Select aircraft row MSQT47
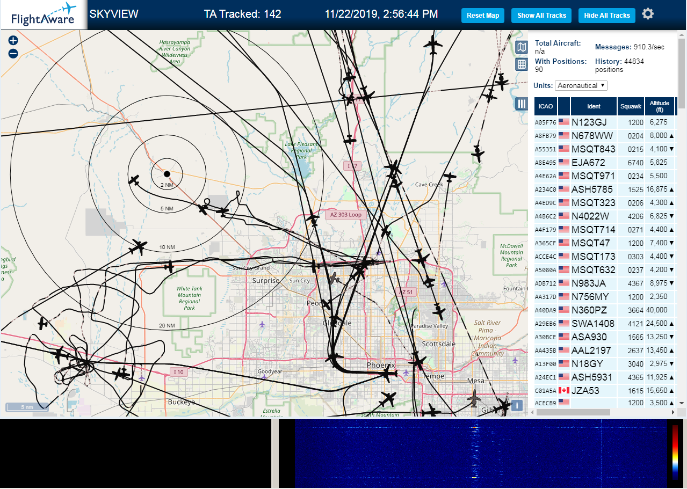Image resolution: width=687 pixels, height=489 pixels. point(605,243)
